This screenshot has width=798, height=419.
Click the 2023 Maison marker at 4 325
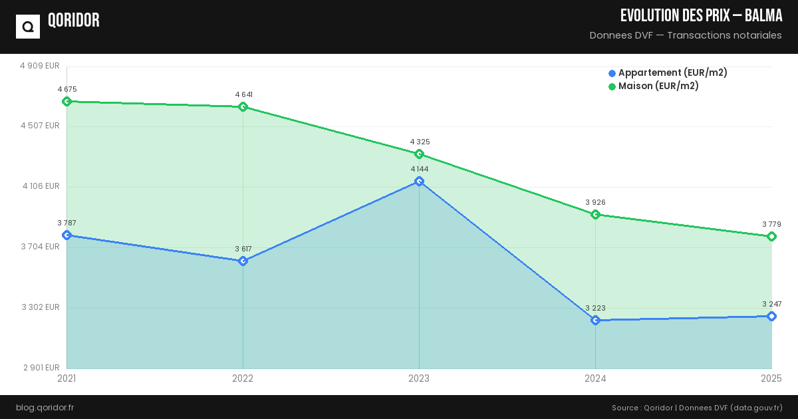pos(419,154)
